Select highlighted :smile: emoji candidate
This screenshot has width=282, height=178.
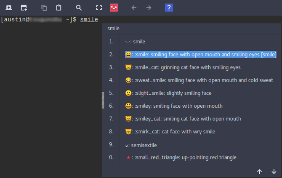[201, 54]
